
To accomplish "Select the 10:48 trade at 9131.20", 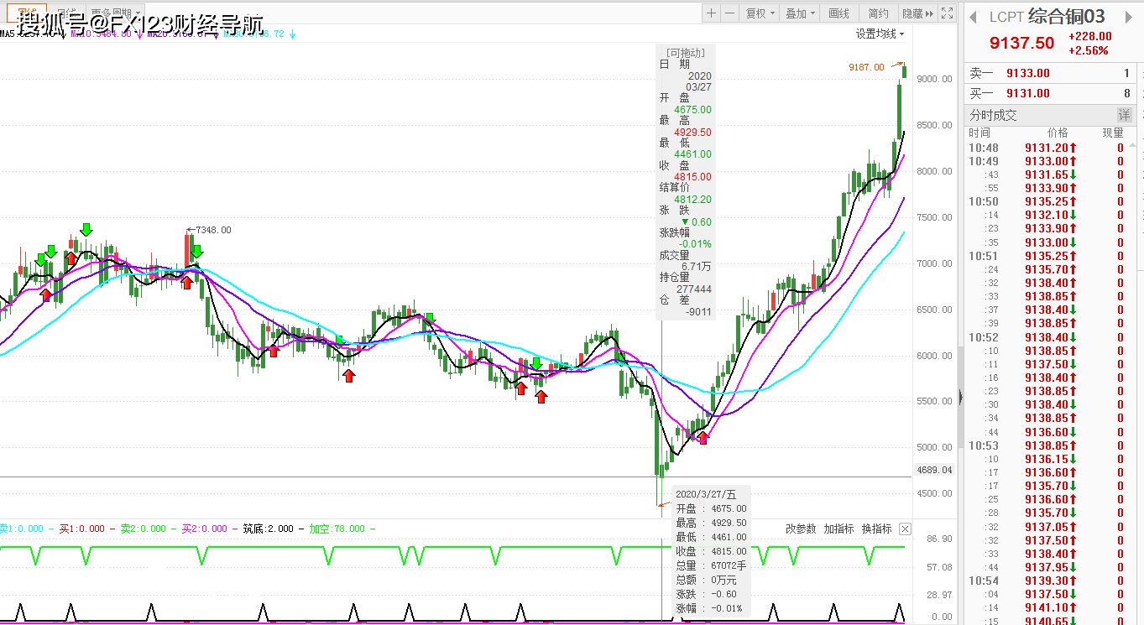I will pos(1047,148).
